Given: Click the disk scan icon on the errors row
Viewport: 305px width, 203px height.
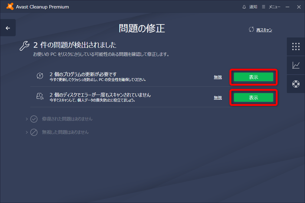Looking at the screenshot, I should coord(40,97).
